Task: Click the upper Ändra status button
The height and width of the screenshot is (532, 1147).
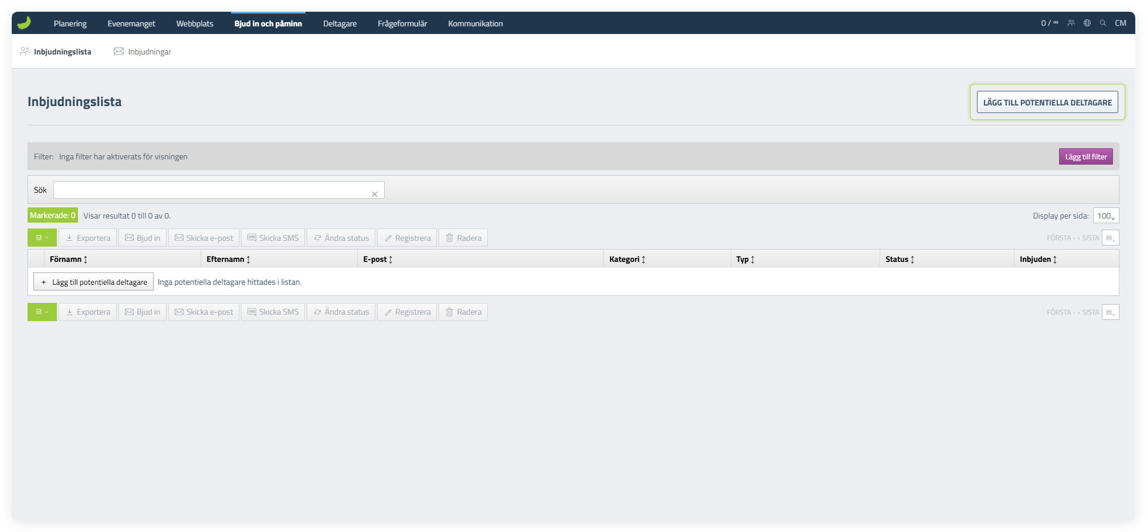Action: (341, 238)
